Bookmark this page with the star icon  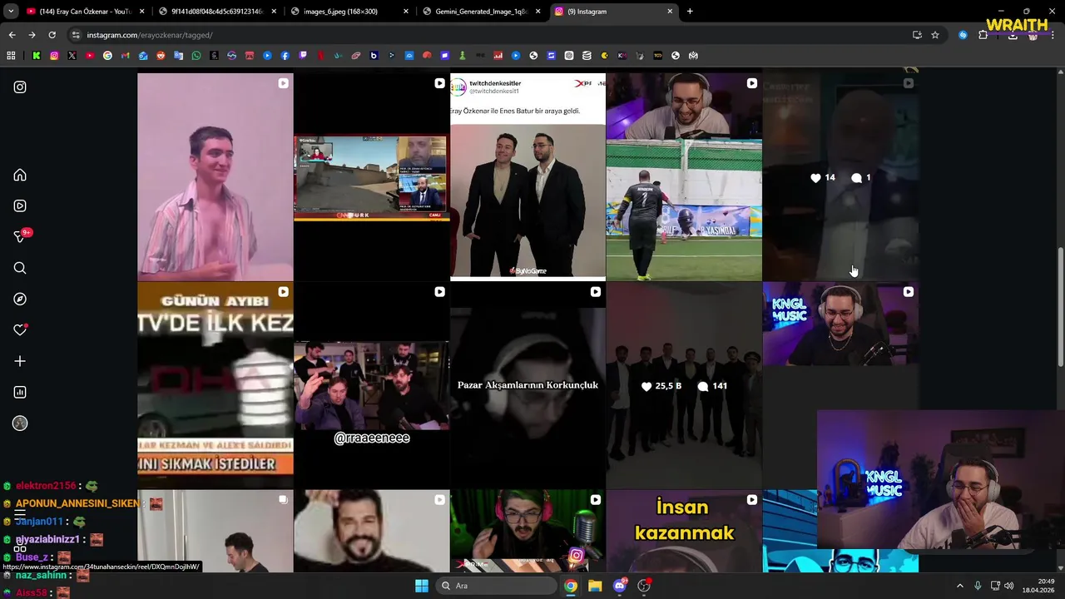(x=935, y=35)
